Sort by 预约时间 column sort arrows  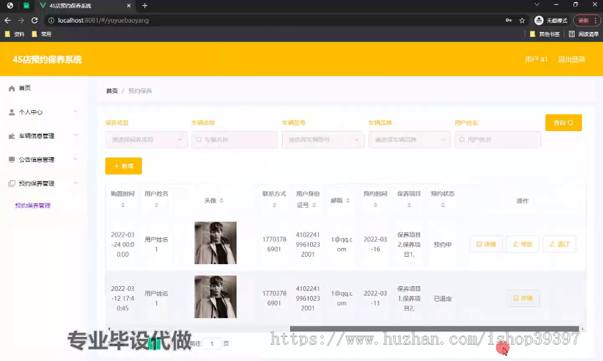375,205
